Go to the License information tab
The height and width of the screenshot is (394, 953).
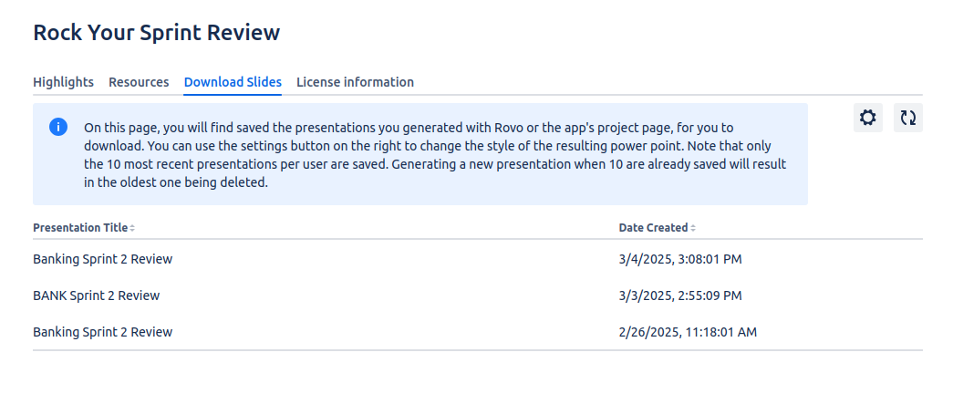355,82
